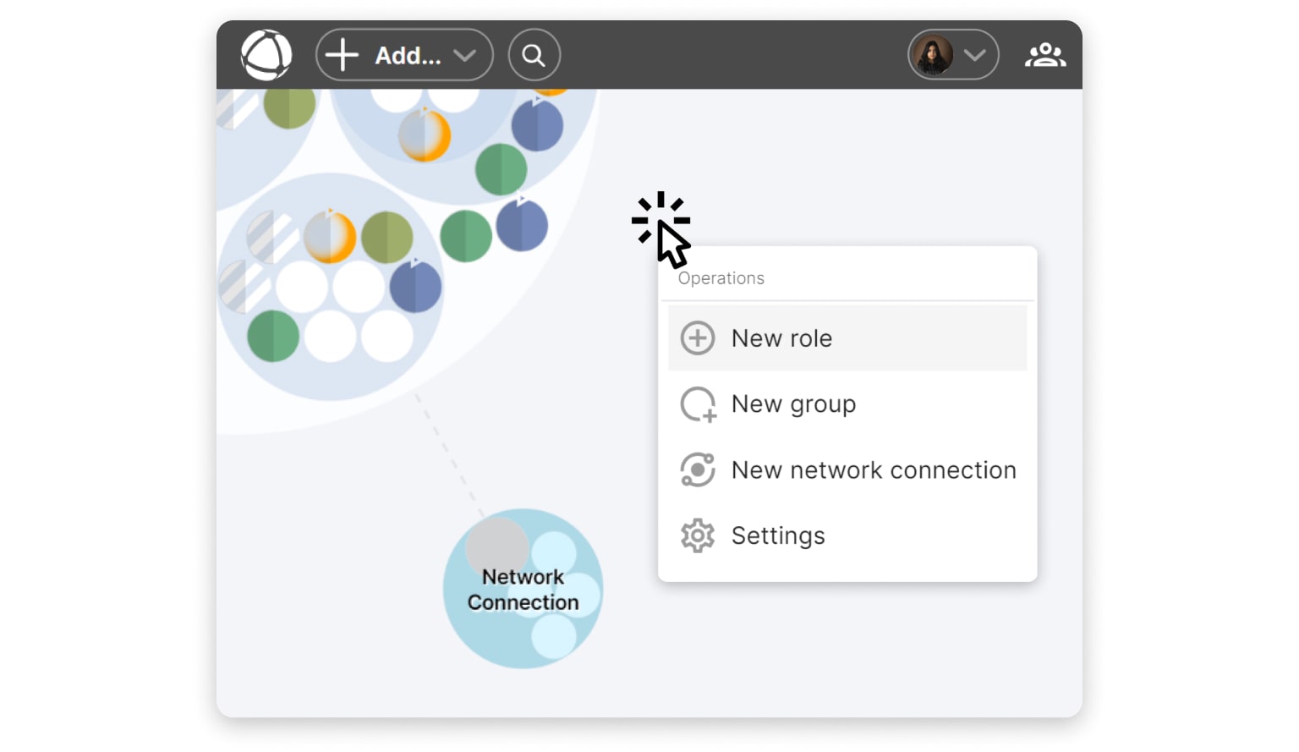Image resolution: width=1299 pixels, height=752 pixels.
Task: Select New role from Operations menu
Action: point(781,338)
